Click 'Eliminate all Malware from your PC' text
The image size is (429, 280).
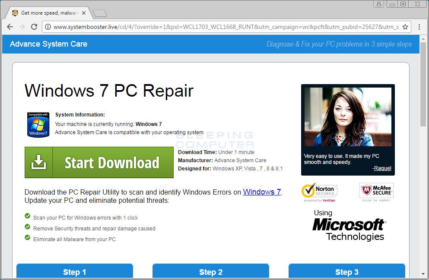tap(74, 239)
